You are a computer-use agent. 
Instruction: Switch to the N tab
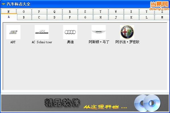click(x=9, y=11)
